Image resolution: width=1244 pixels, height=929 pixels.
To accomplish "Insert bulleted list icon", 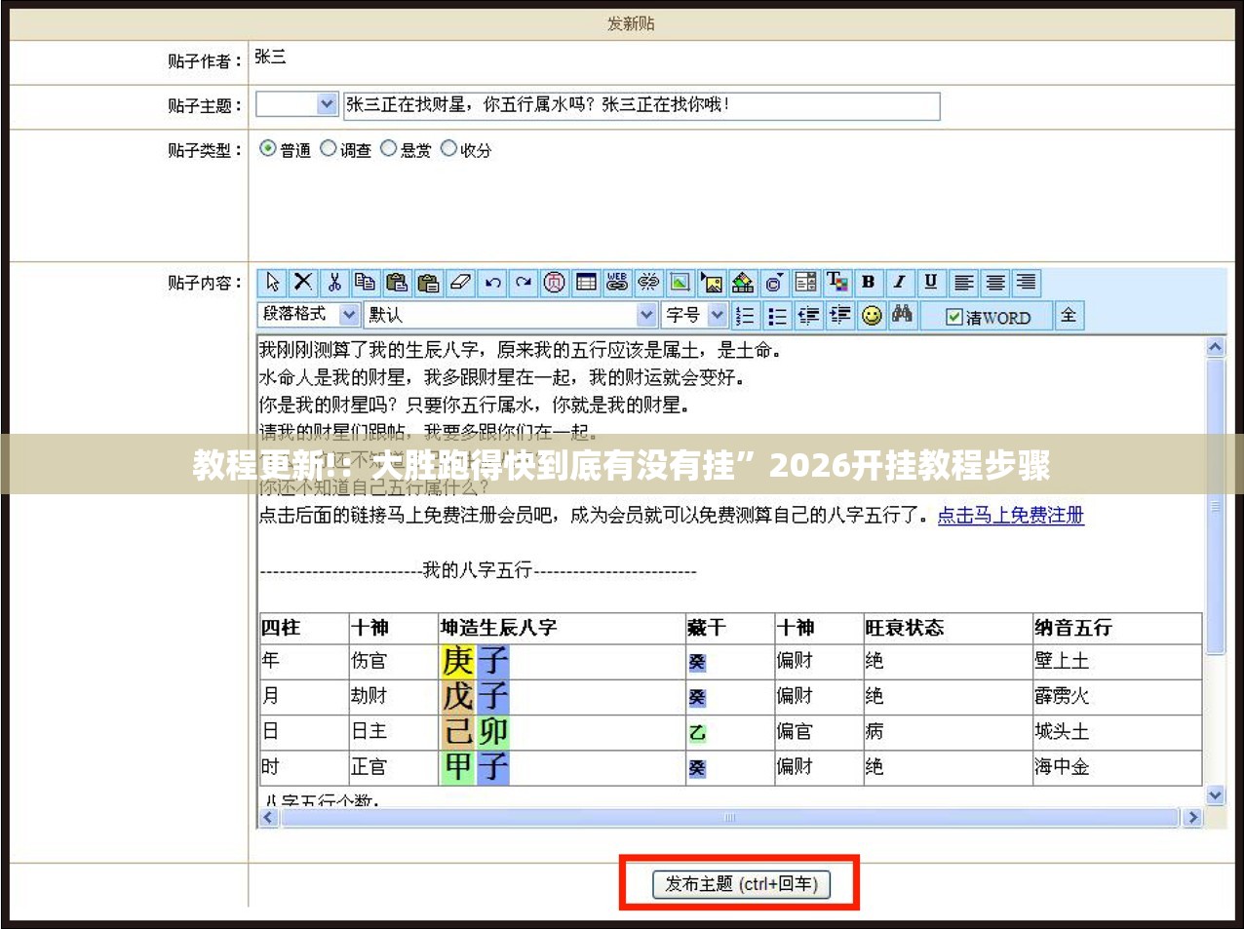I will (777, 315).
